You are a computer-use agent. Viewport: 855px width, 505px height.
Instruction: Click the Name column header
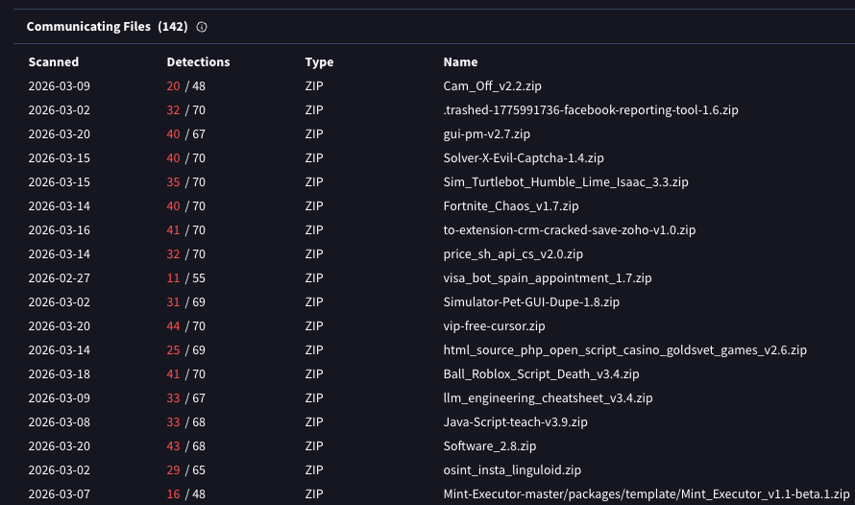tap(460, 62)
